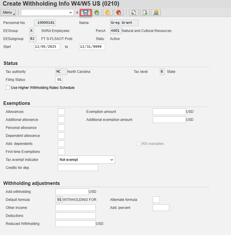Click the Reduced Withholding input field

coord(75,224)
